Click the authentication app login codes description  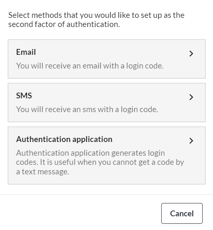[100, 162]
